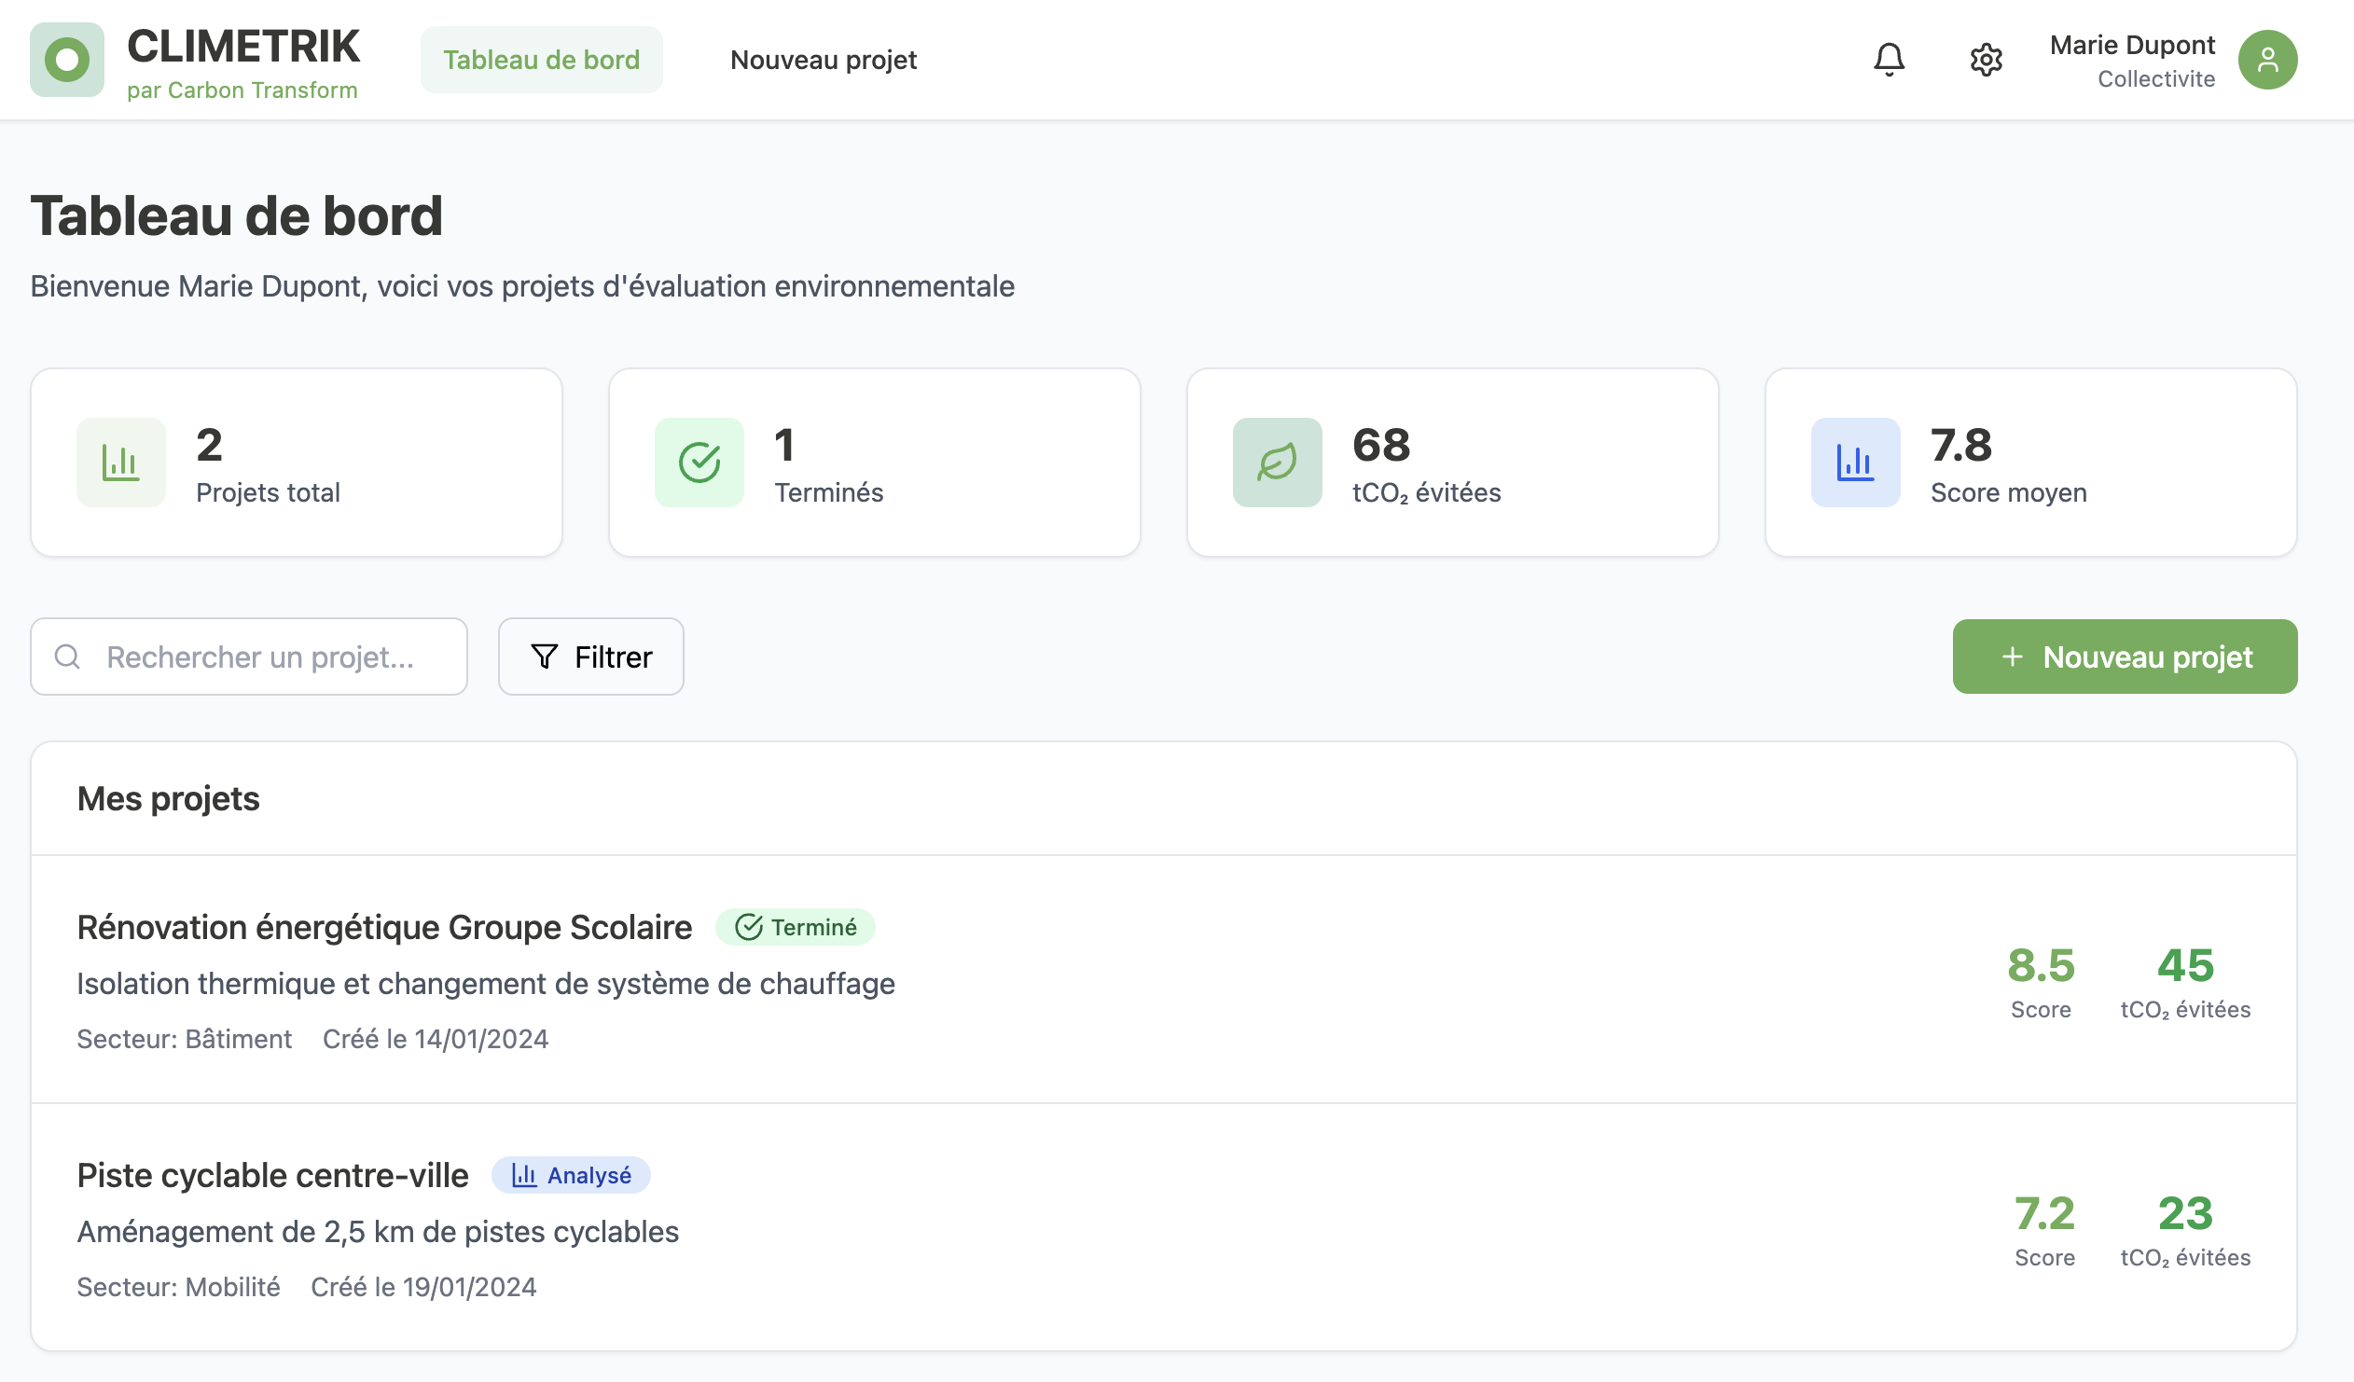Open Nouveau projet in top navigation
Viewport: 2354px width, 1382px height.
coord(823,60)
